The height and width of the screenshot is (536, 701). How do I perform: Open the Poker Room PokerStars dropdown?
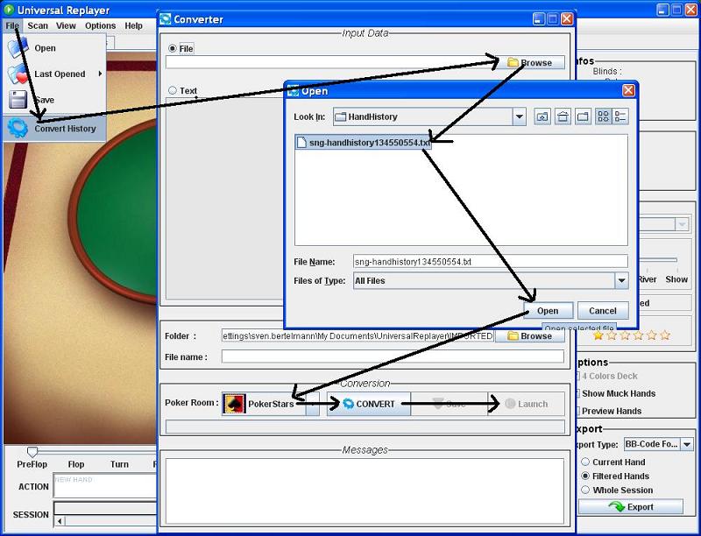click(x=313, y=404)
